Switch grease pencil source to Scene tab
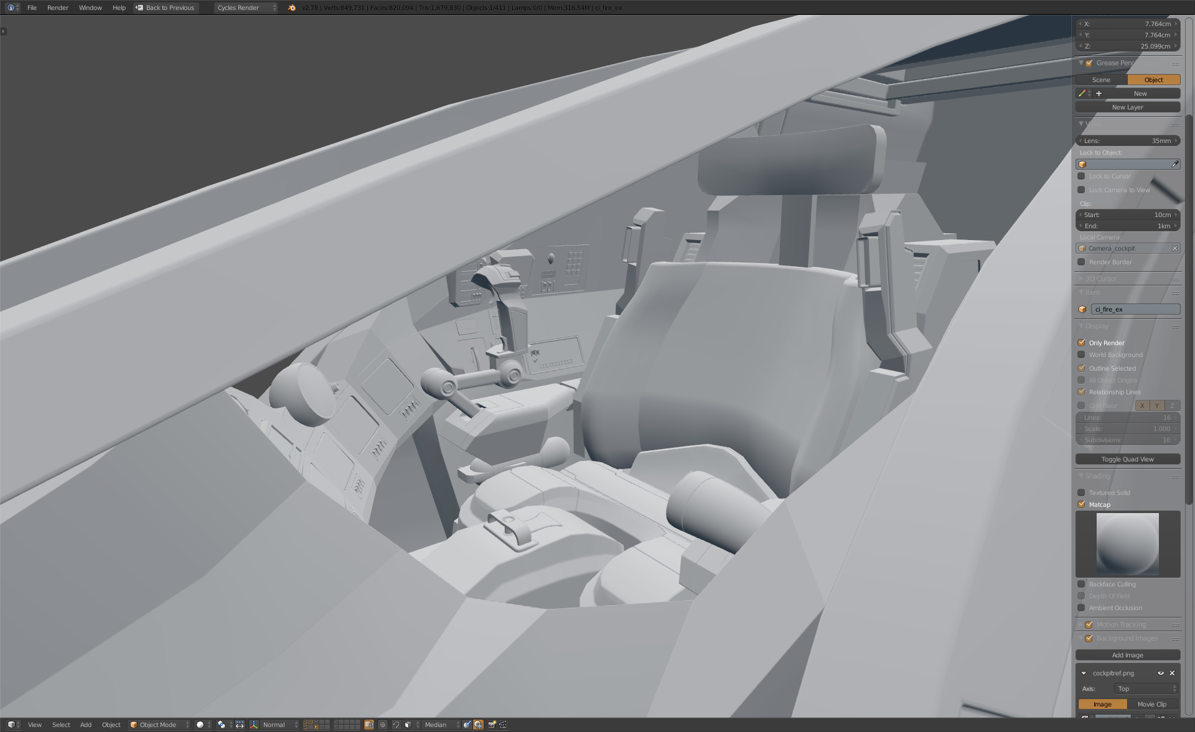1195x732 pixels. pos(1101,80)
